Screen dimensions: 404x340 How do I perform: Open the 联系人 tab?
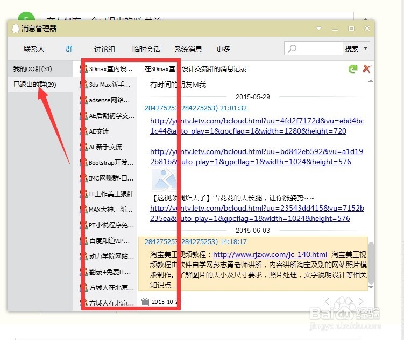(x=34, y=49)
